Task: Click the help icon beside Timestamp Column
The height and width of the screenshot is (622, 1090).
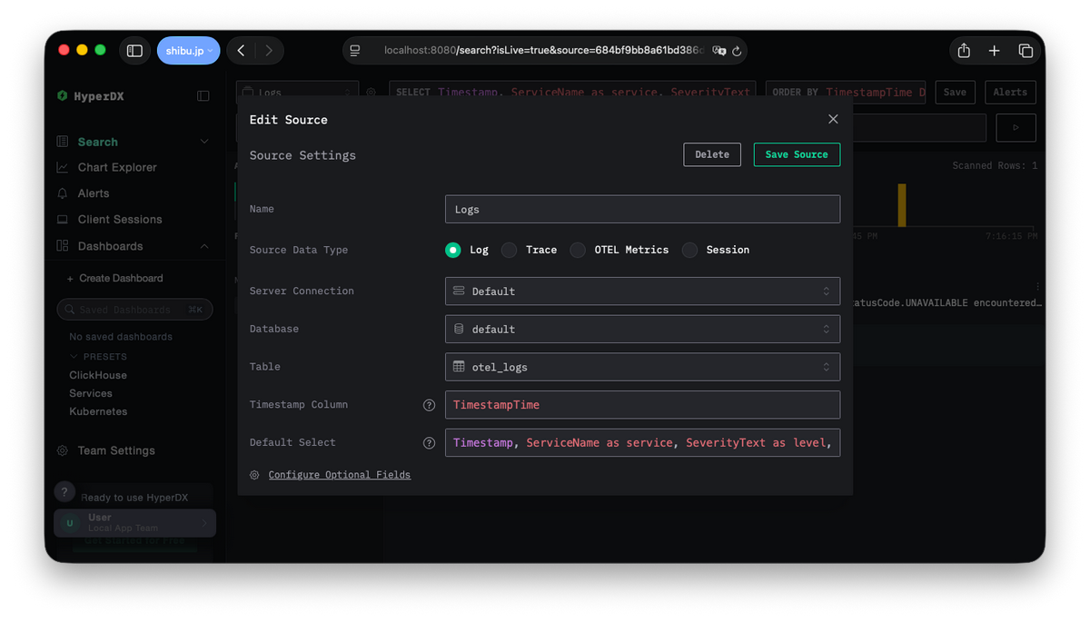Action: 429,405
